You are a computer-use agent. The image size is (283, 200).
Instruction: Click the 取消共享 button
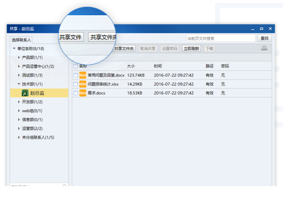(x=148, y=49)
